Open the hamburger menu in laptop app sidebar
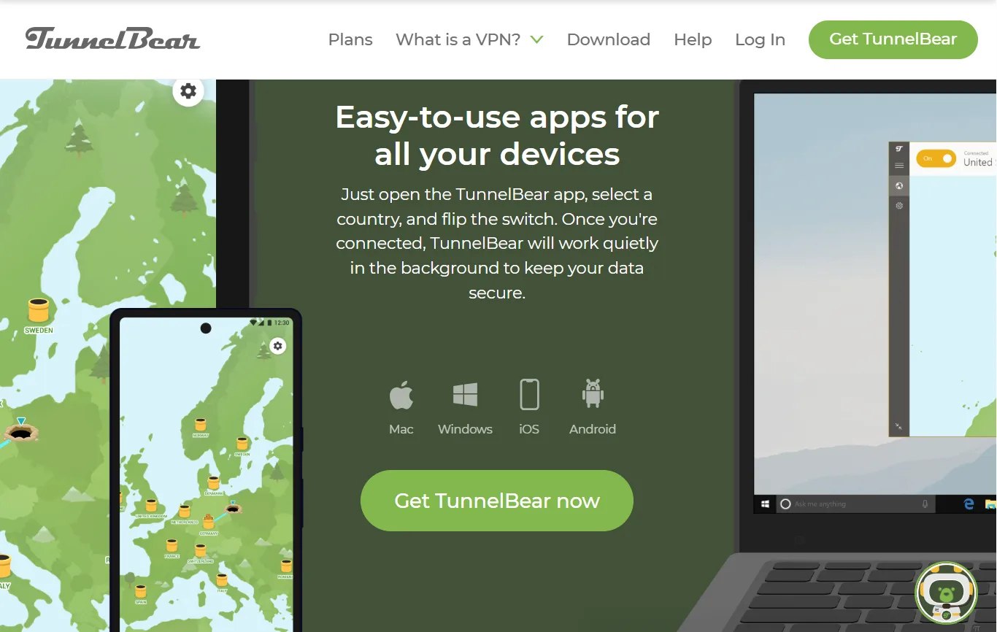 pos(899,166)
